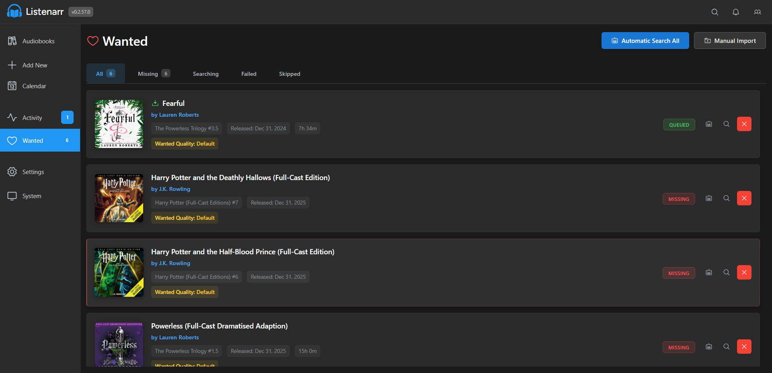
Task: Remove Deathly Hallows from wanted list
Action: pos(744,198)
